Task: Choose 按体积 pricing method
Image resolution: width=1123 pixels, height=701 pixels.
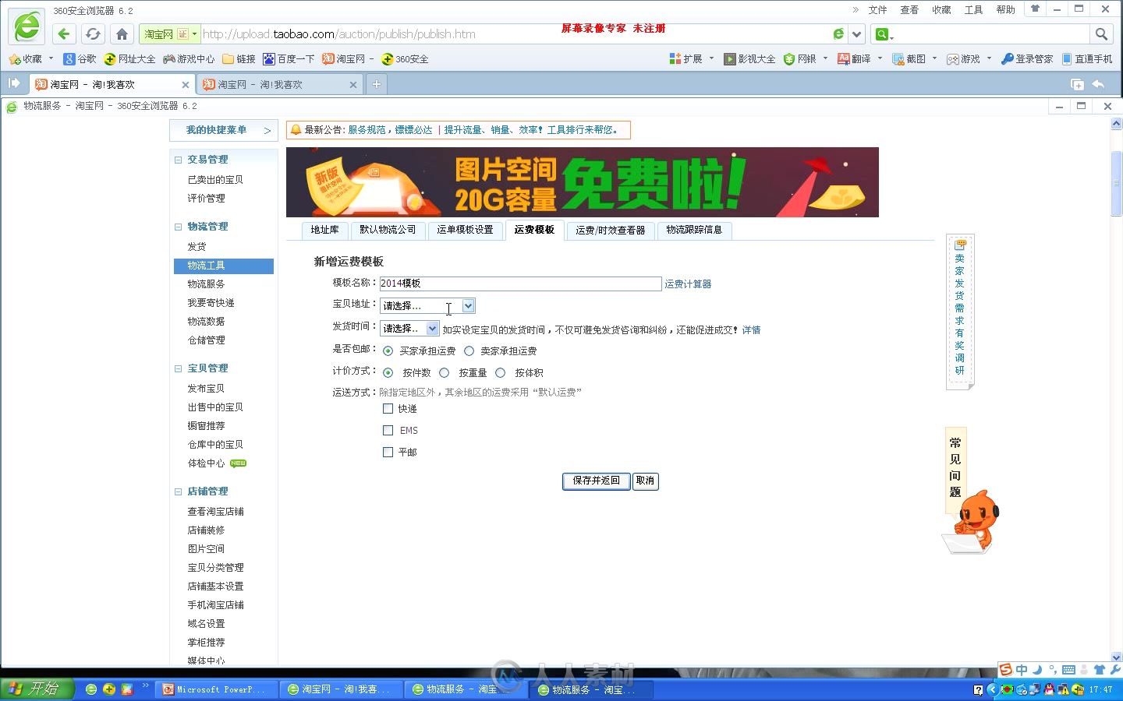Action: click(x=500, y=373)
